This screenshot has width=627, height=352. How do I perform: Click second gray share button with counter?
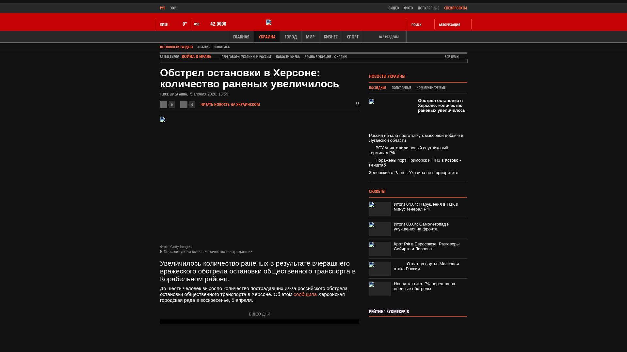click(x=184, y=105)
